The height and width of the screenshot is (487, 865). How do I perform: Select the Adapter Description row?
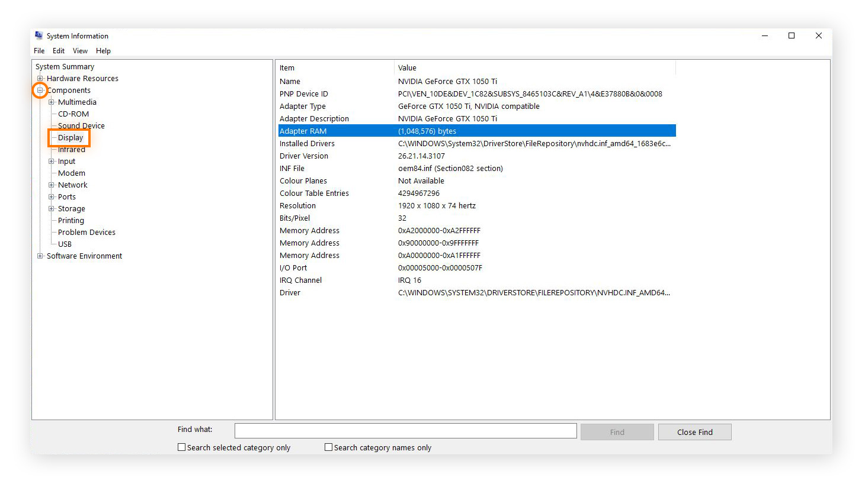[477, 119]
